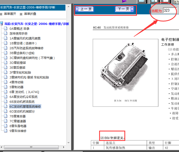The height and width of the screenshot is (152, 179).
Task: Open chapter 3章转向机构 悬架 车轮和轮胎
Action: tap(29, 77)
